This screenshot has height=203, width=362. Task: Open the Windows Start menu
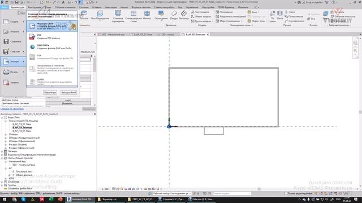click(x=4, y=199)
